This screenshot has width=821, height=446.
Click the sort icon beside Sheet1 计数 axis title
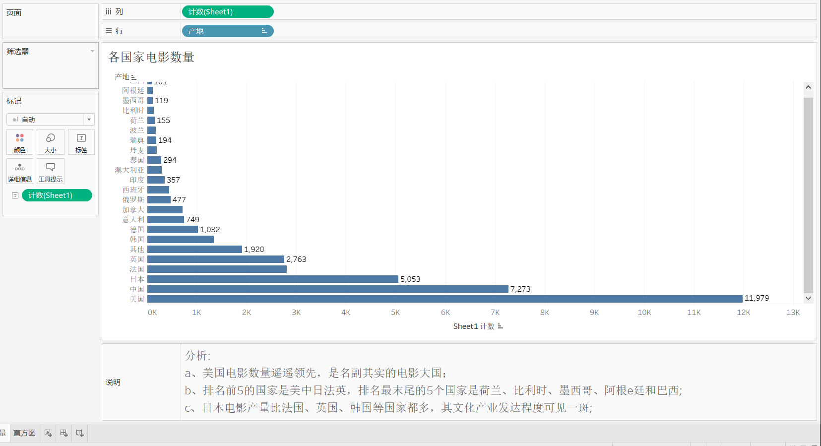(500, 326)
